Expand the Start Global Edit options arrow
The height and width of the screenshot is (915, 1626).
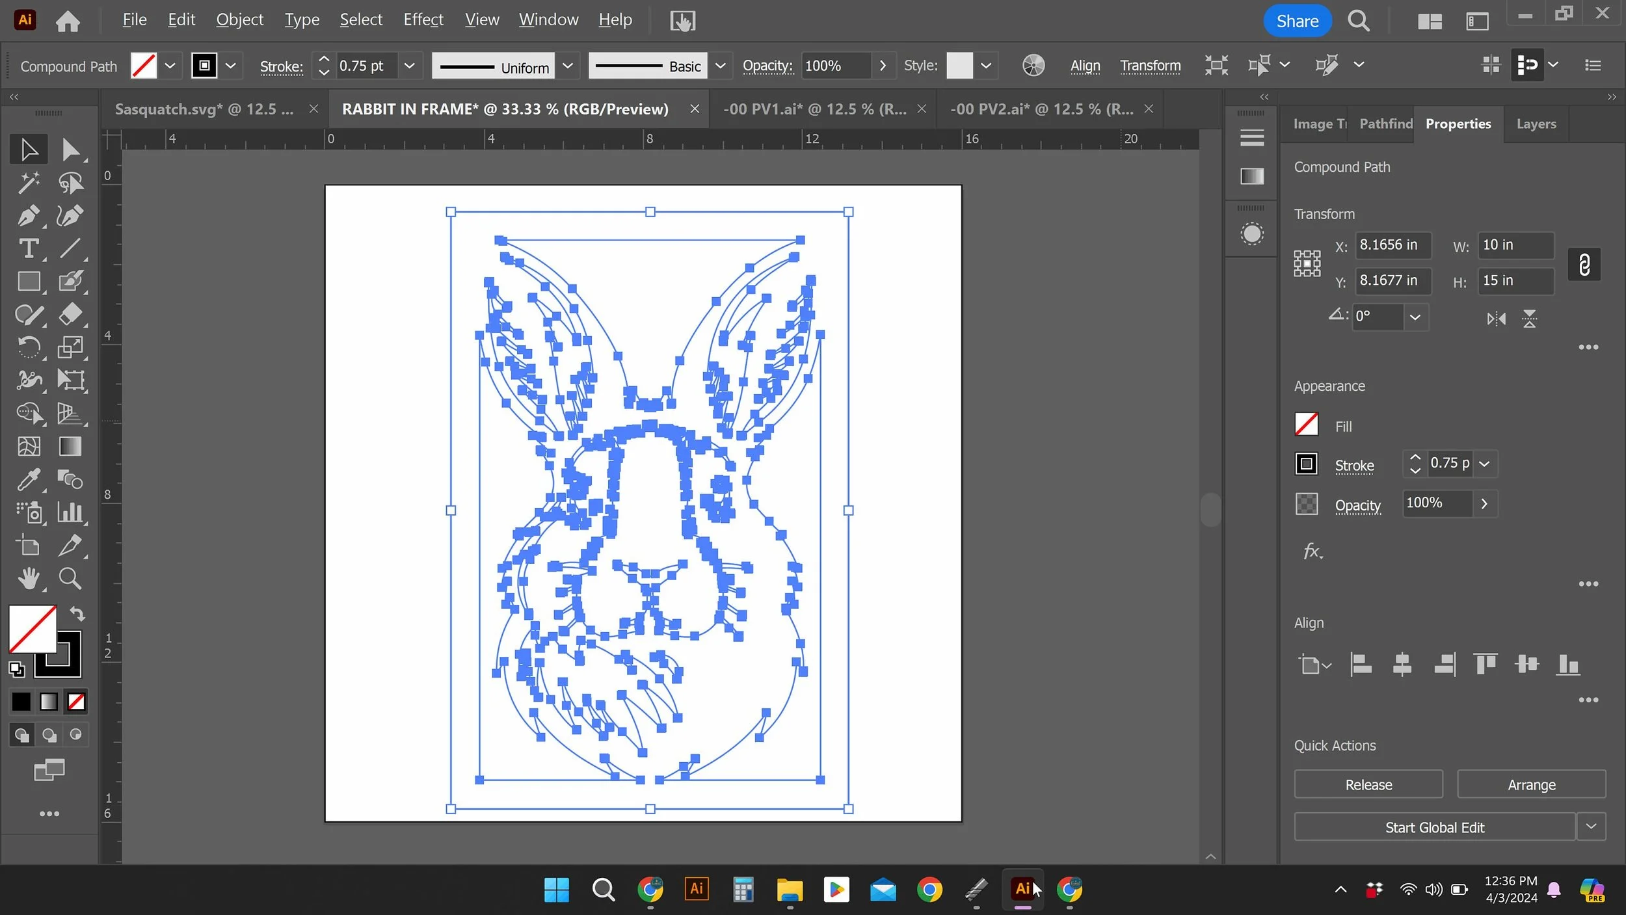pyautogui.click(x=1591, y=827)
